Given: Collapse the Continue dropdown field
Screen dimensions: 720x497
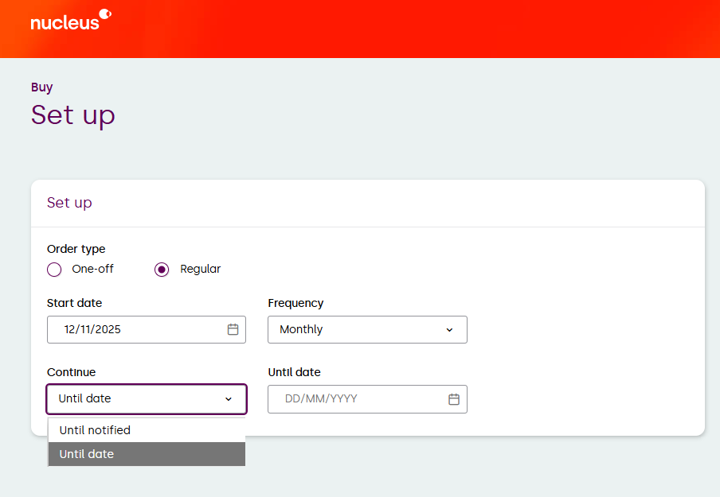Looking at the screenshot, I should click(x=135, y=398).
